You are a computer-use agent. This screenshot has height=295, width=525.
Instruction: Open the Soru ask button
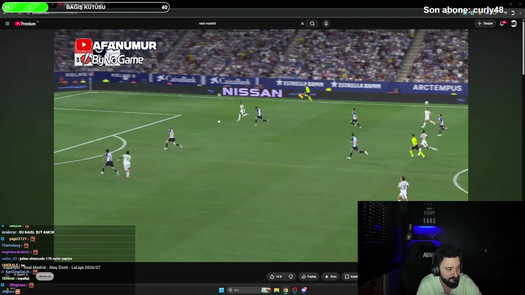click(x=331, y=277)
